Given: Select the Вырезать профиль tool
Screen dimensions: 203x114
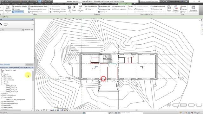Looking at the screenshot, I should (x=35, y=12).
